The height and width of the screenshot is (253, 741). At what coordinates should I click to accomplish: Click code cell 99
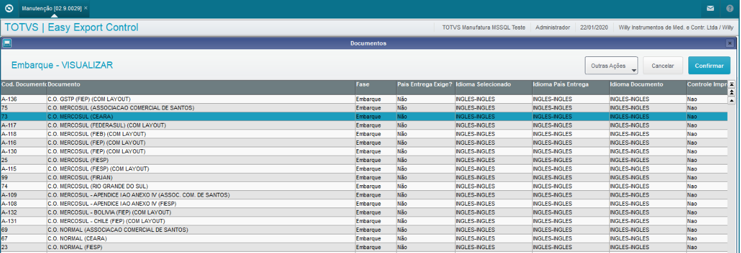(x=23, y=177)
